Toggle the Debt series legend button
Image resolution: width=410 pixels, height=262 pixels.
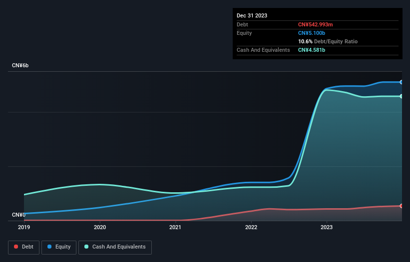click(x=23, y=247)
